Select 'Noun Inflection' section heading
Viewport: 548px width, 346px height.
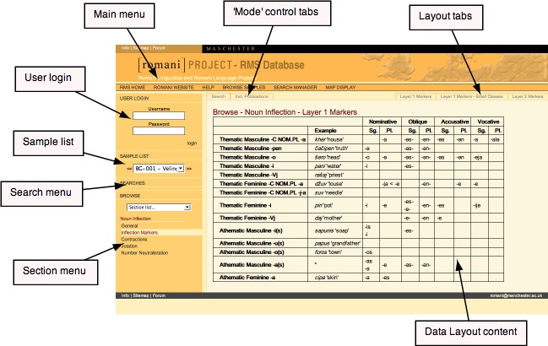coord(136,219)
